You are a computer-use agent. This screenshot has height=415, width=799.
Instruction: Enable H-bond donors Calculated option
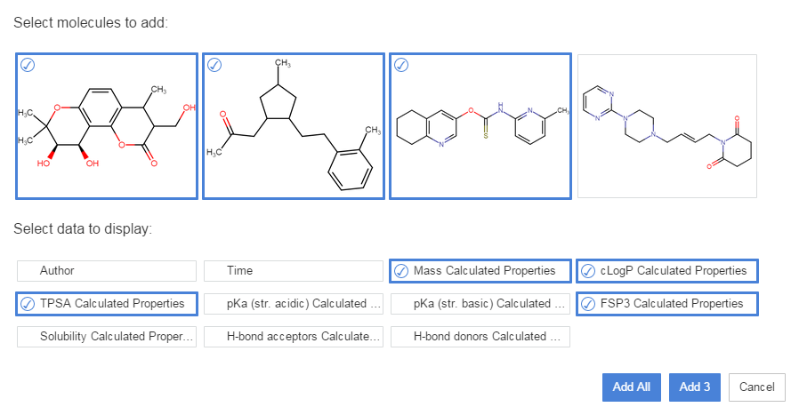point(480,337)
